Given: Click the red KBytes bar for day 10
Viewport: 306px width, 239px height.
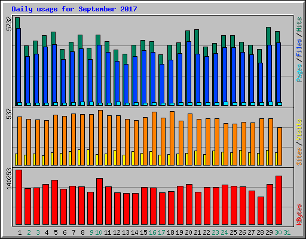Looking at the screenshot, I should [100, 201].
